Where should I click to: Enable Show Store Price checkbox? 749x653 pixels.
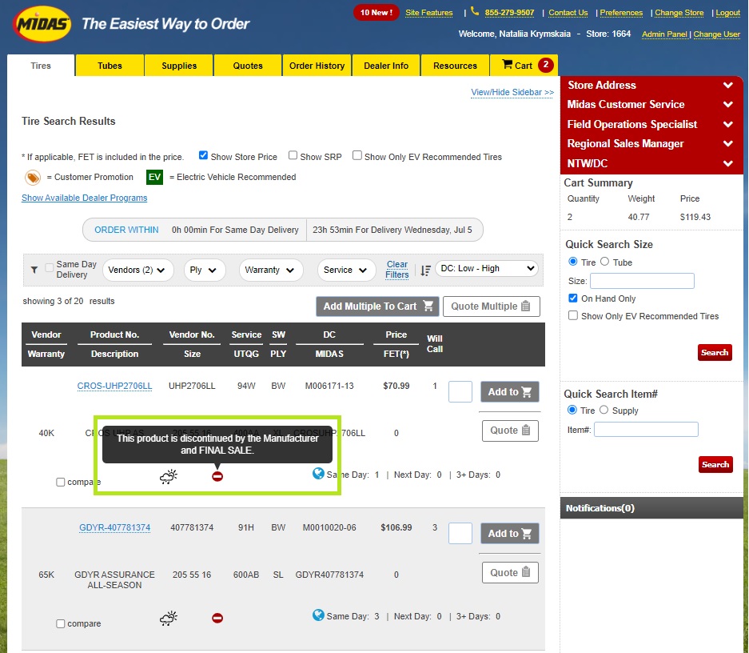coord(204,155)
